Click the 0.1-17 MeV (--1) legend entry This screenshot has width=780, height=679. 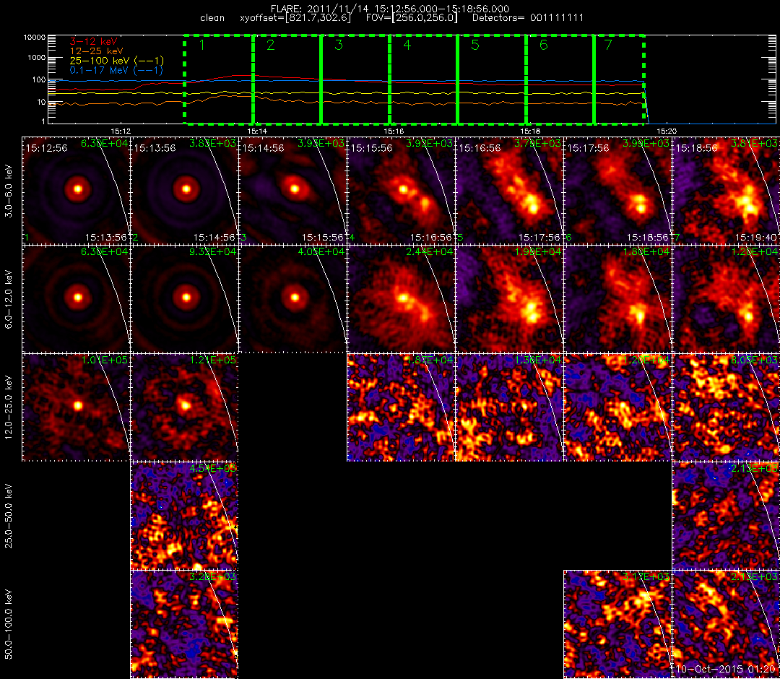(x=116, y=70)
